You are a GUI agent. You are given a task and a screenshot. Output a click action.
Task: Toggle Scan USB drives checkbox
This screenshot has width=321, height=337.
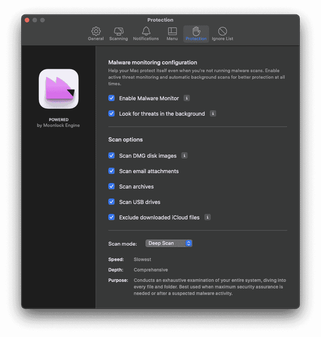click(112, 202)
